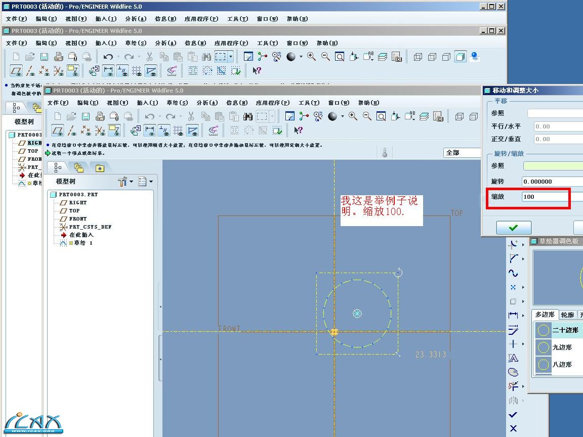
Task: Expand the dimension tool flyout arrow
Action: point(523,316)
